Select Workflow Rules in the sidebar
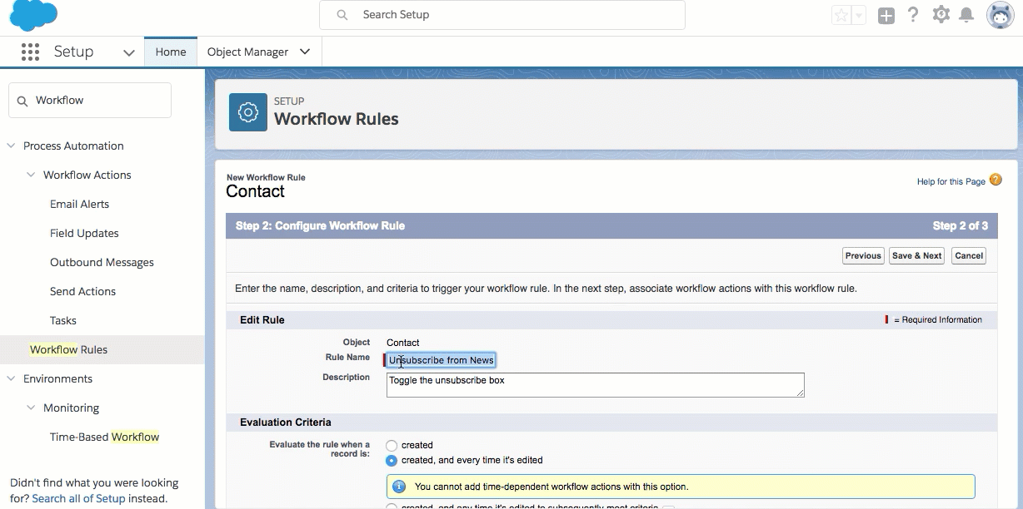Image resolution: width=1023 pixels, height=509 pixels. (x=68, y=349)
